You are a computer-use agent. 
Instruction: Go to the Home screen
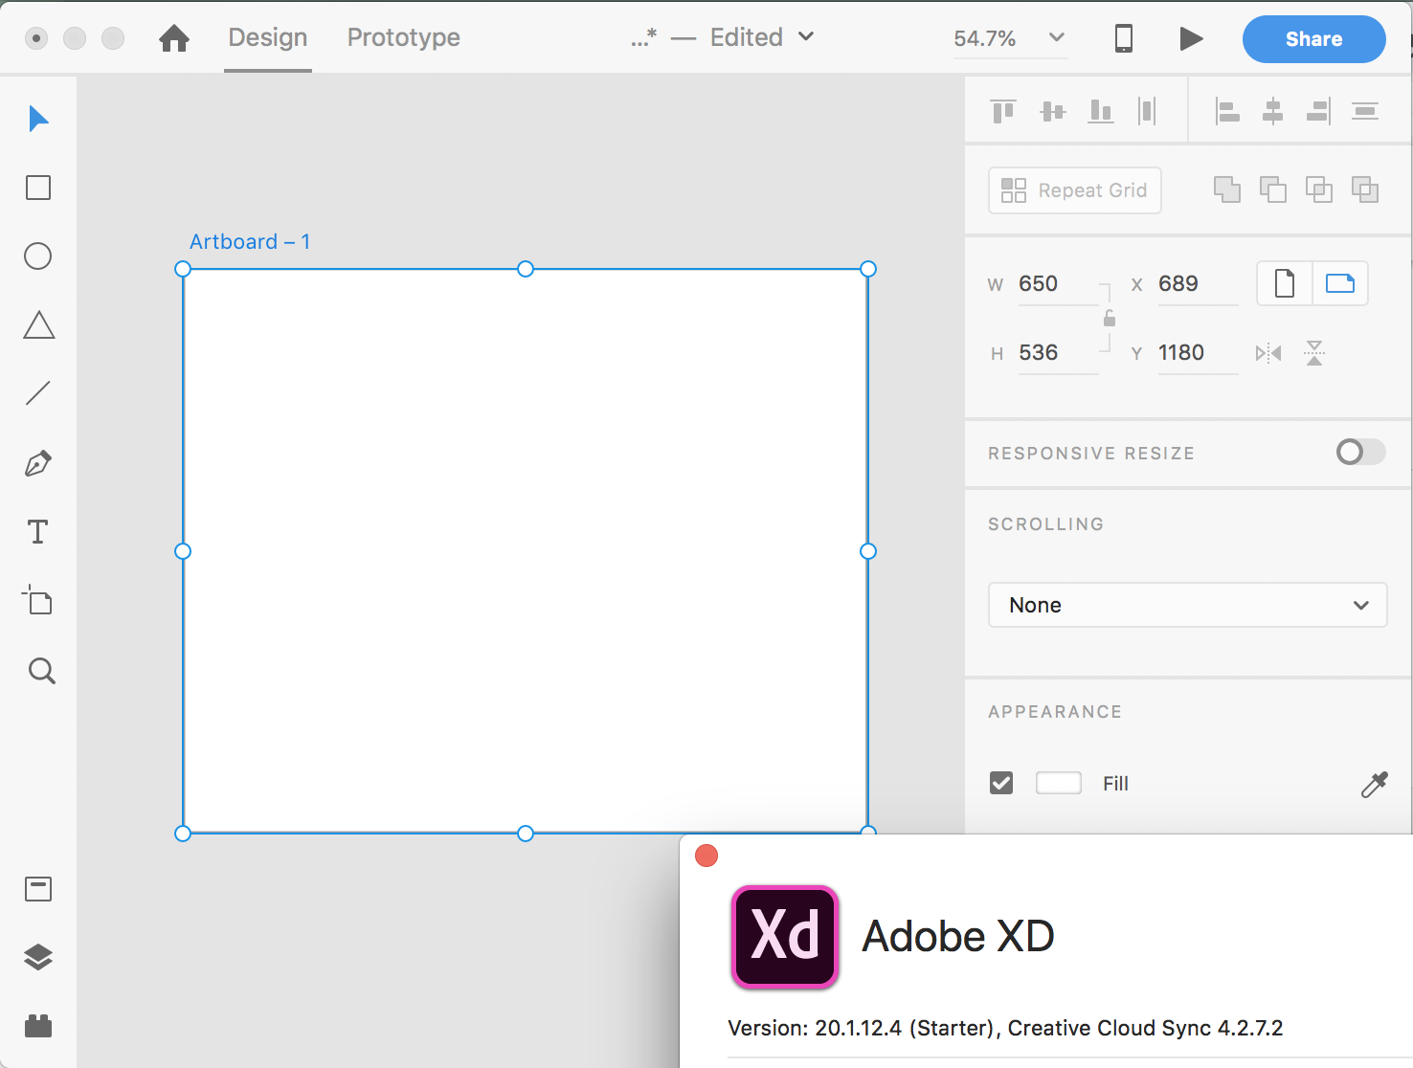pos(174,38)
